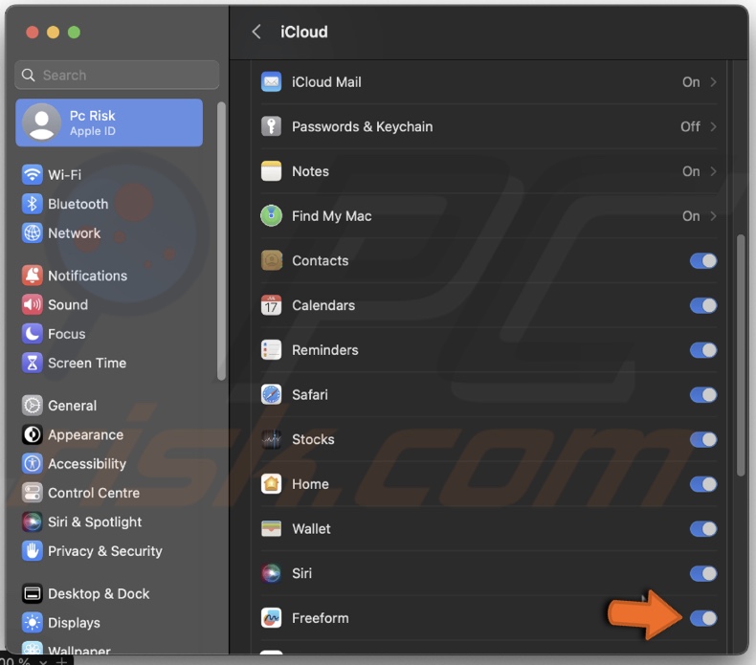The image size is (756, 665).
Task: Click the iCloud pane scrollbar
Action: [x=741, y=355]
